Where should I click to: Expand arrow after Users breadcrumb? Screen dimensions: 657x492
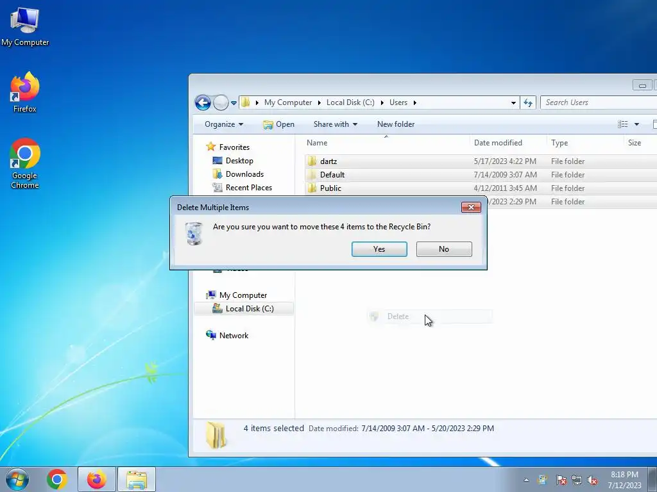point(415,102)
